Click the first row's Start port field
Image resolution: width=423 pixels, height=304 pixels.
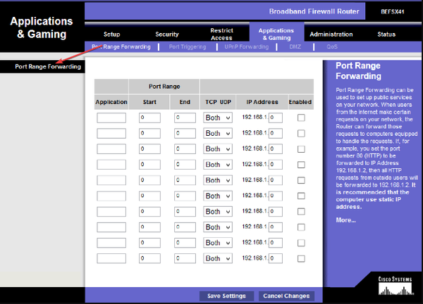coord(149,118)
